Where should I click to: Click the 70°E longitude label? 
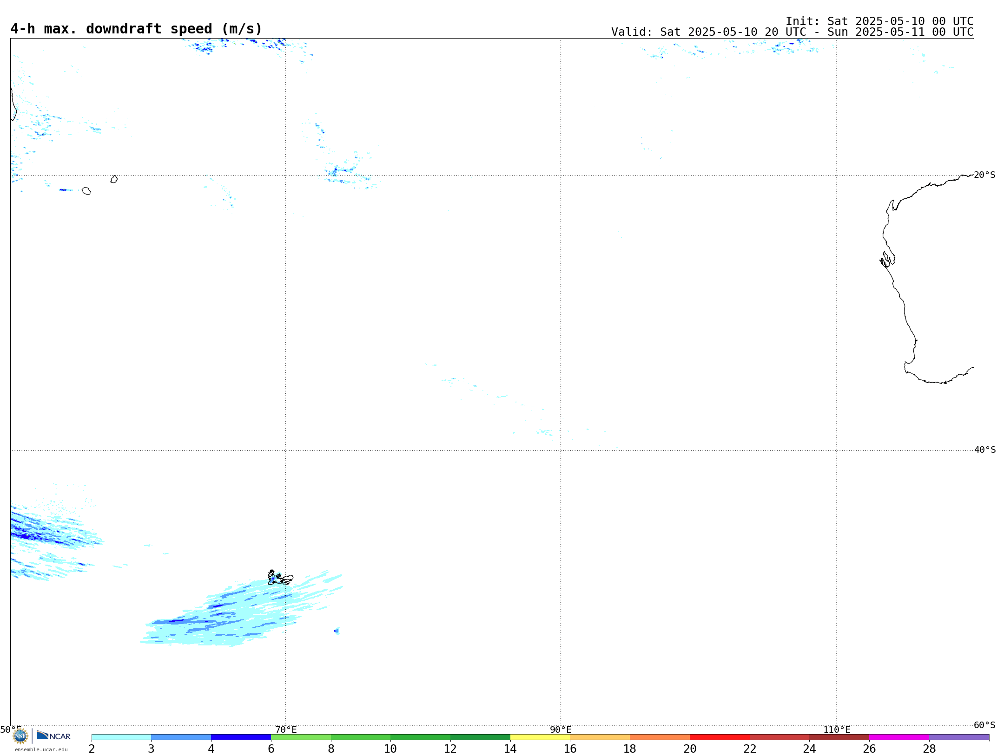[x=286, y=729]
